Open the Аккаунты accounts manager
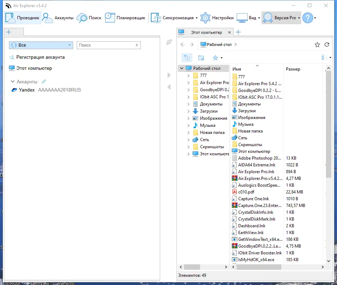The width and height of the screenshot is (337, 285). [x=58, y=18]
